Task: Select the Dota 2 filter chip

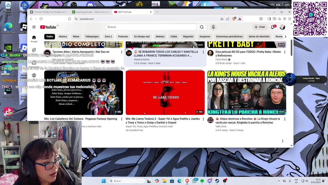Action: point(108,36)
